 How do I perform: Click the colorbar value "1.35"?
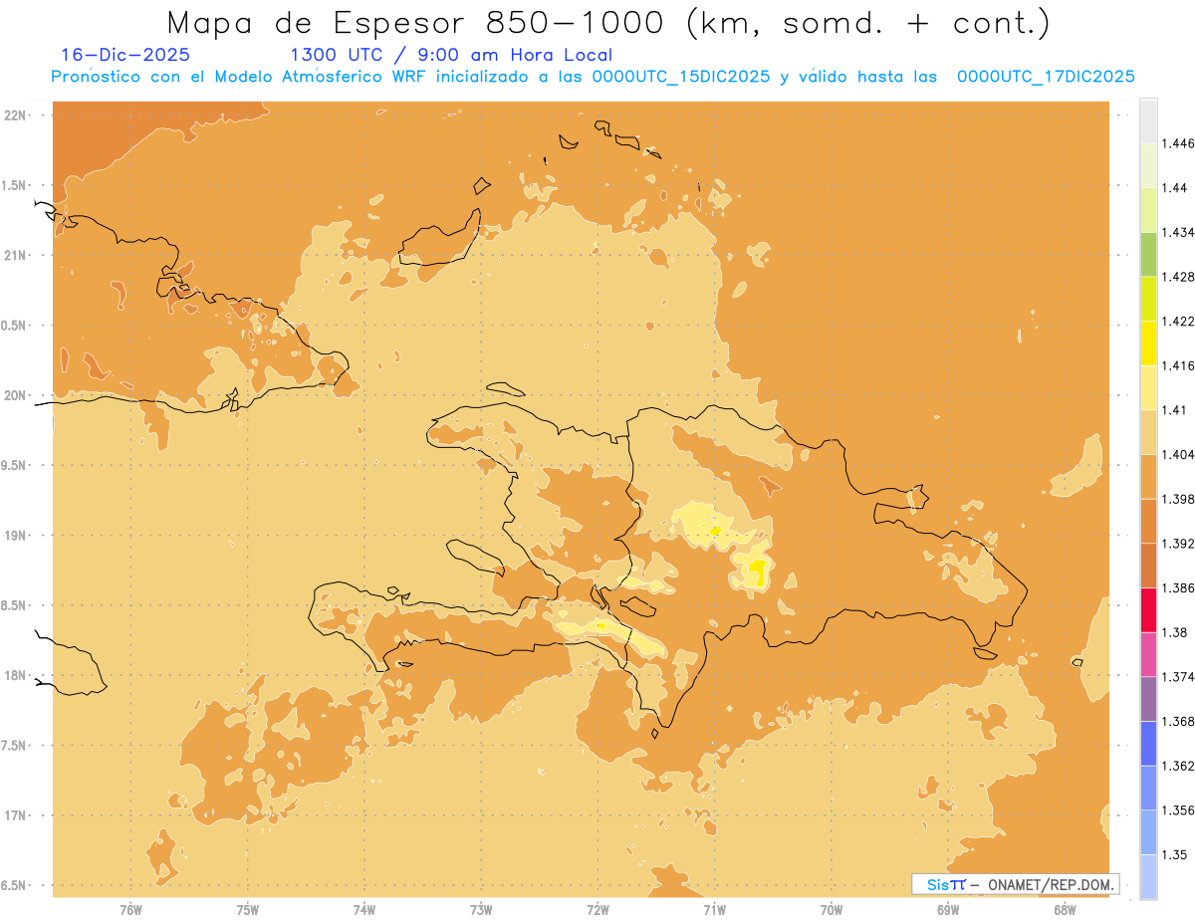tap(1175, 855)
